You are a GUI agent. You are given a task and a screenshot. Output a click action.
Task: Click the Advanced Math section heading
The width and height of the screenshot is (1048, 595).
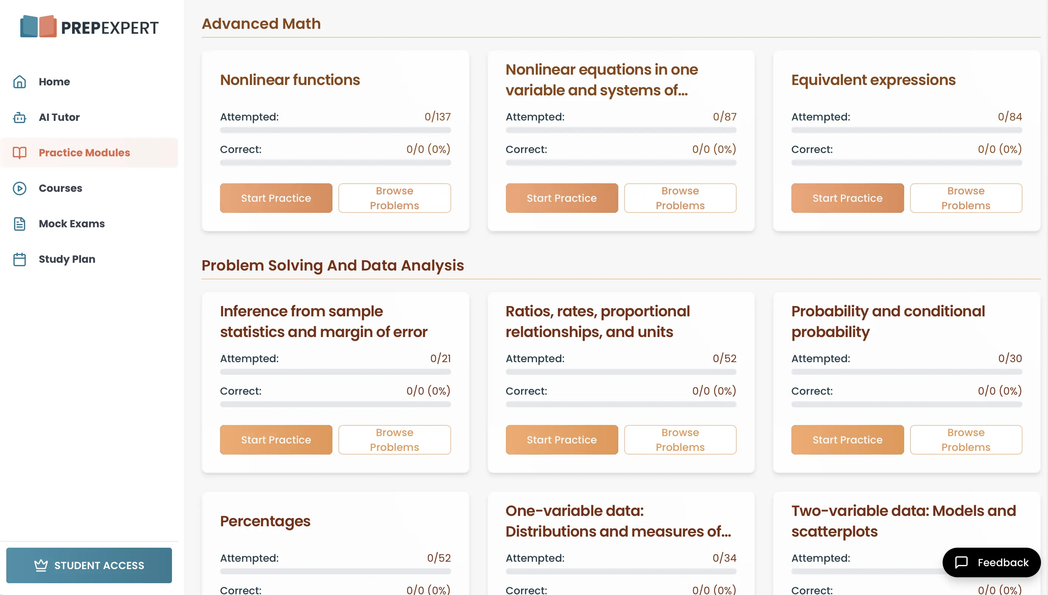(261, 24)
